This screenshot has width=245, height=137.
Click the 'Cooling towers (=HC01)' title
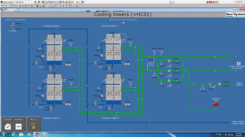click(123, 14)
